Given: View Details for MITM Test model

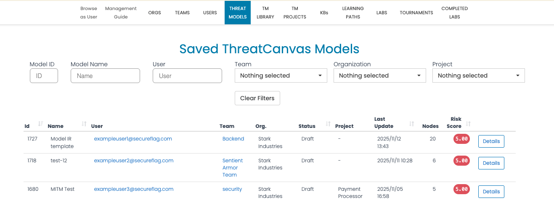Looking at the screenshot, I should click(x=491, y=192).
